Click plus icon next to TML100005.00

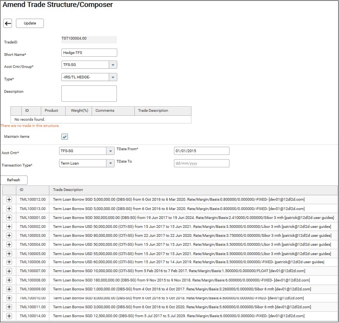pos(9,253)
